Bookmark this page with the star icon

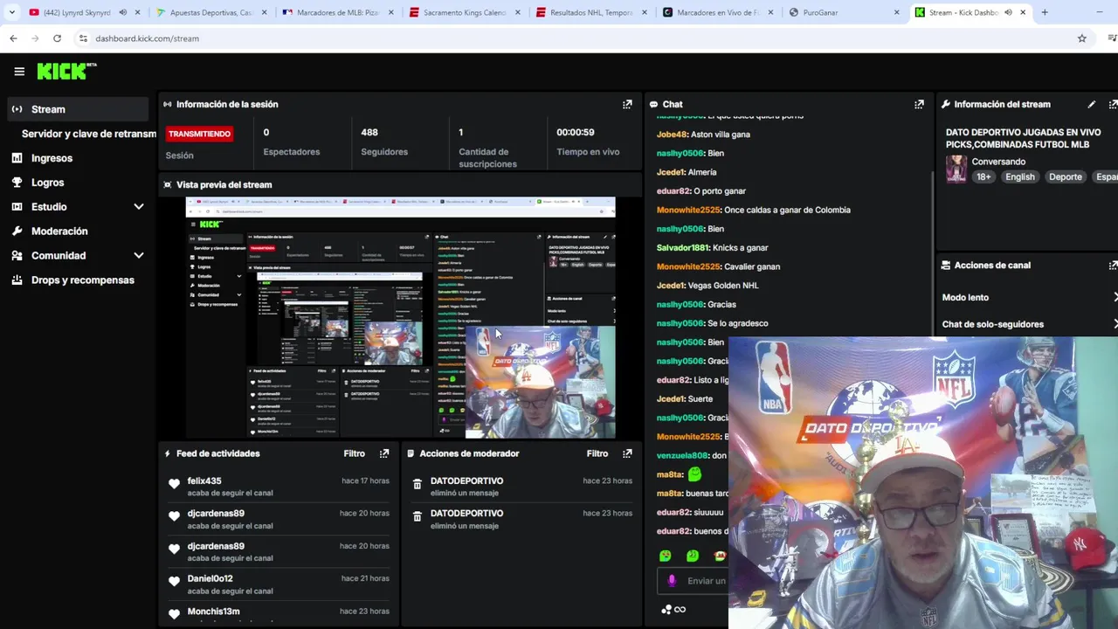point(1081,38)
